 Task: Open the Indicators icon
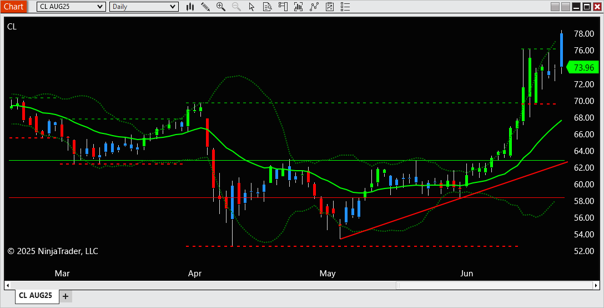[x=314, y=7]
